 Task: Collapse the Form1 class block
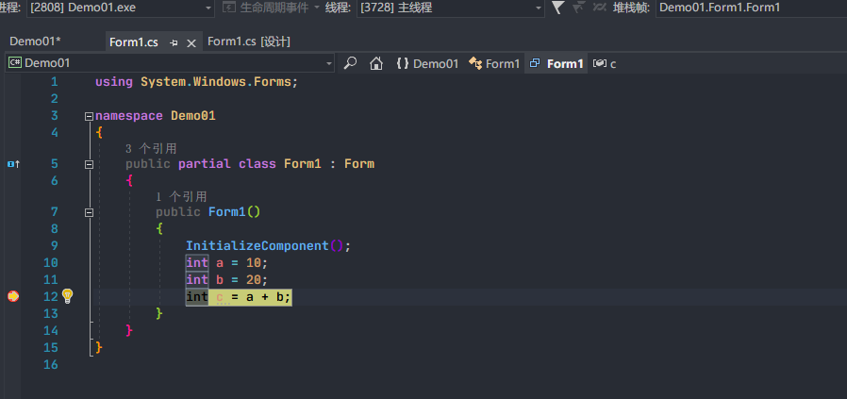pos(89,164)
